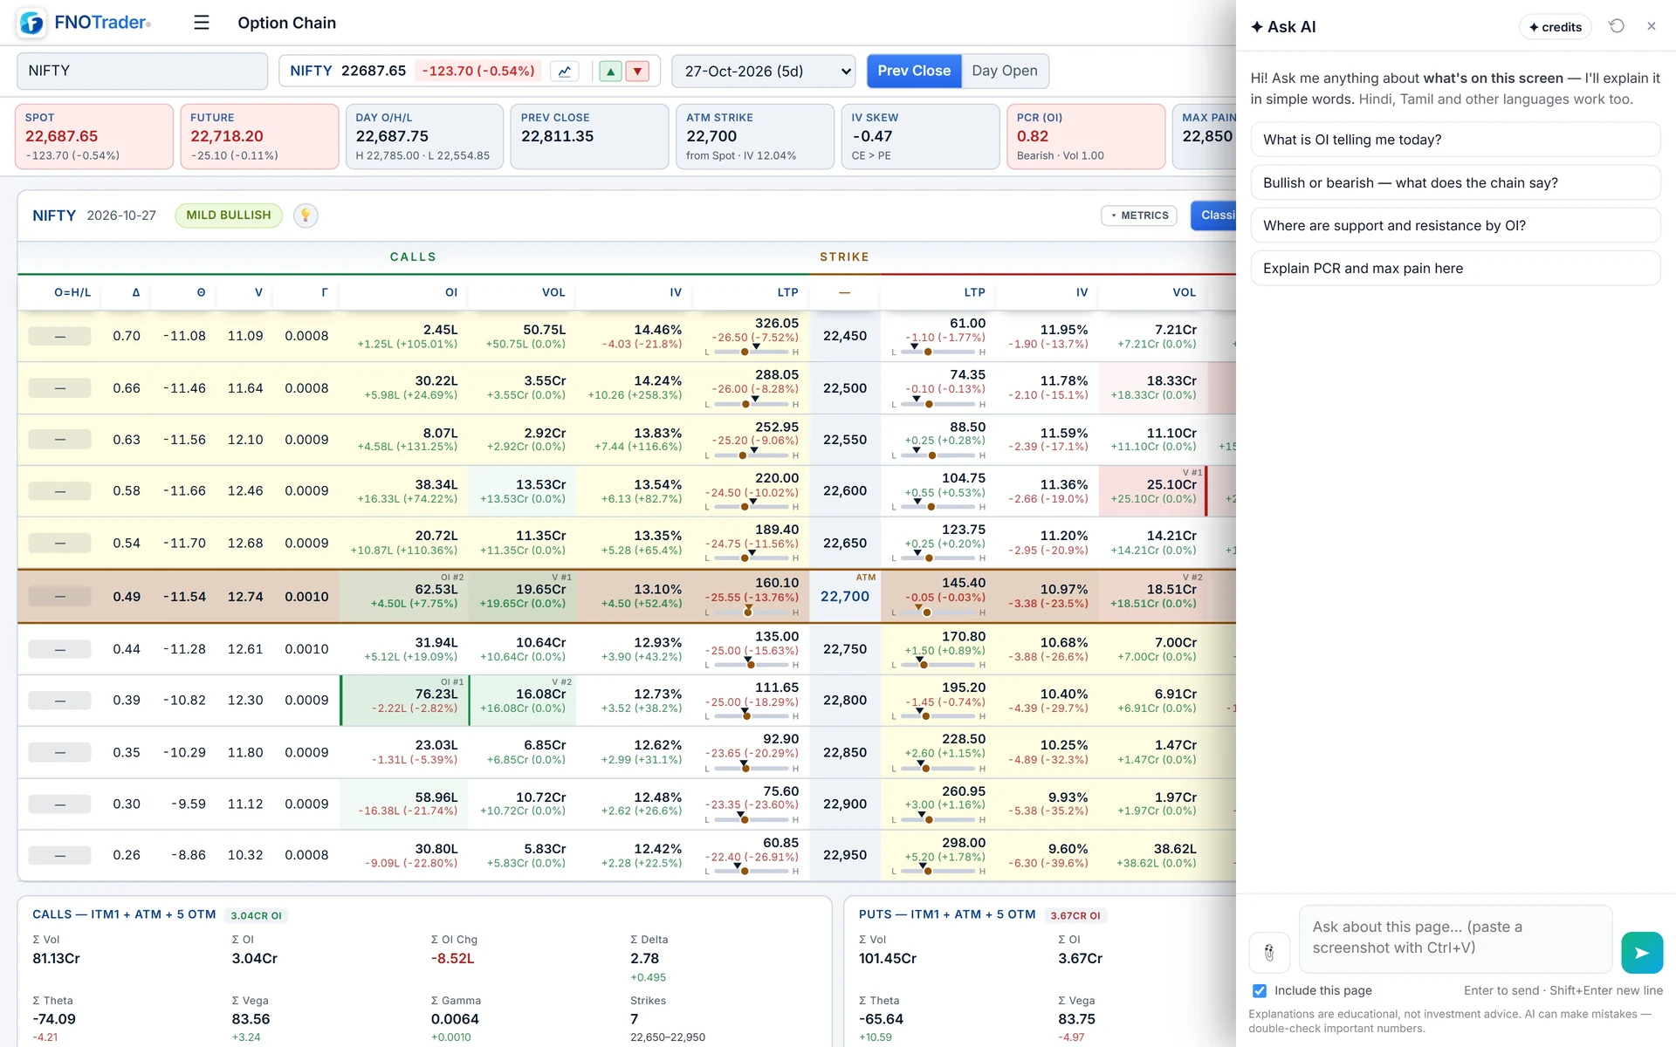Open the expiry date dropdown
Screen dimensions: 1676x1047
point(764,72)
